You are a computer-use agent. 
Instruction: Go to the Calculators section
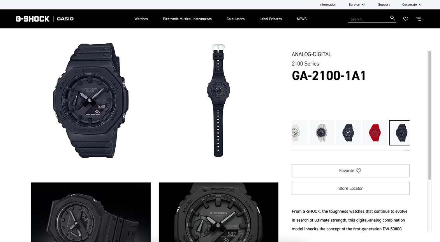pyautogui.click(x=236, y=19)
